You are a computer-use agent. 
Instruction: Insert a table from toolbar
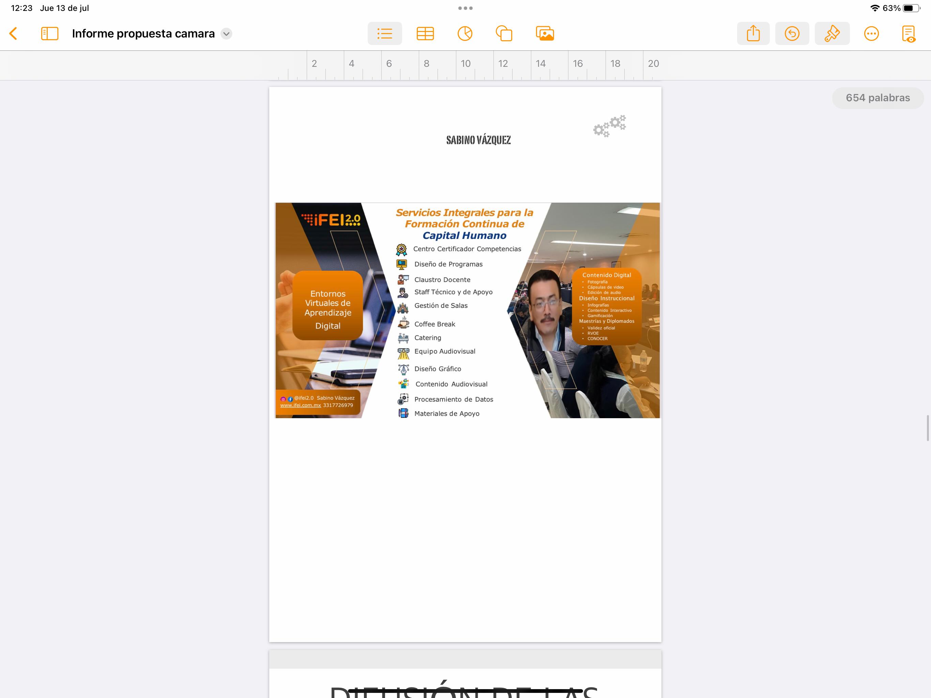(425, 34)
